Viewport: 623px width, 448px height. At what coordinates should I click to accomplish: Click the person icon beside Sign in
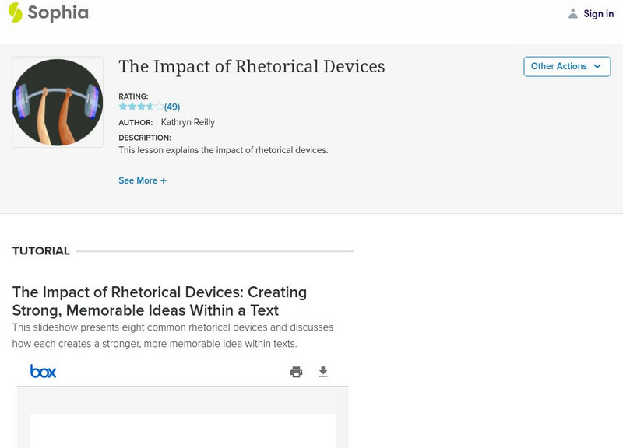[573, 13]
